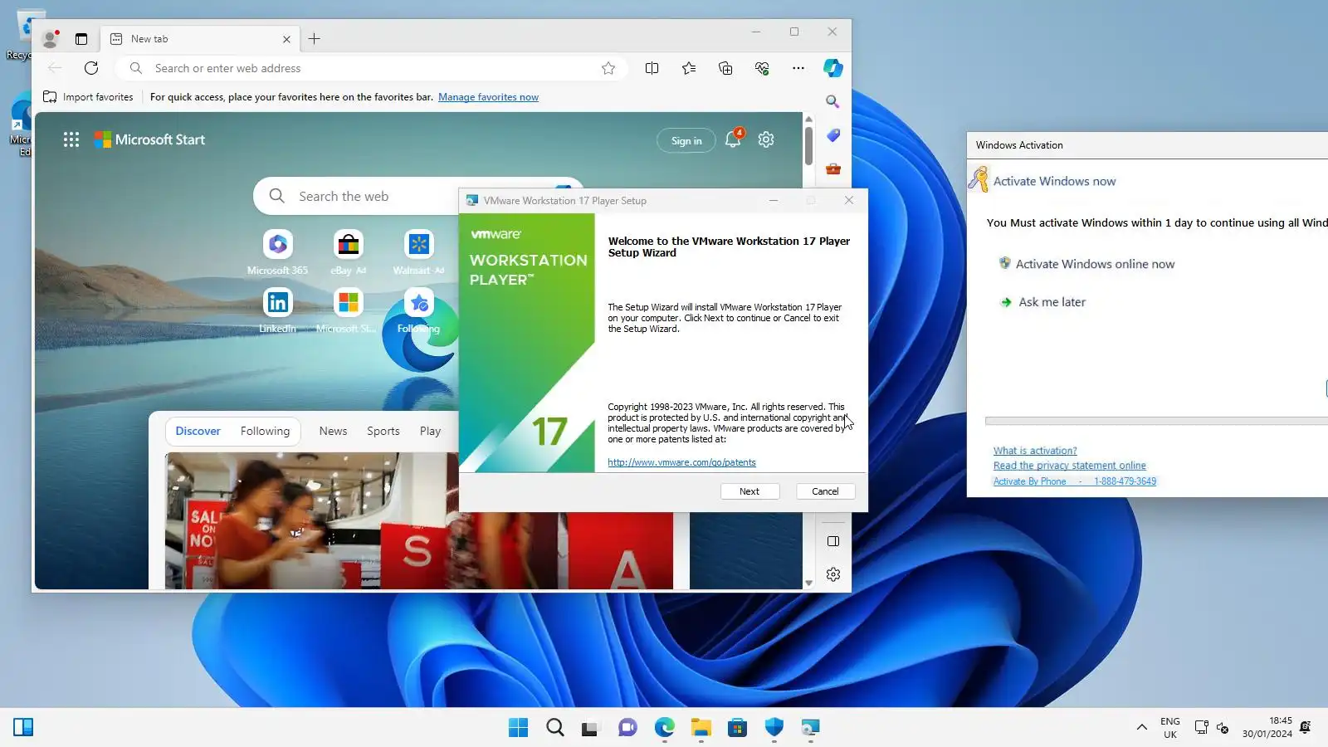Cancel the VMware Player setup
The image size is (1328, 747).
[825, 491]
